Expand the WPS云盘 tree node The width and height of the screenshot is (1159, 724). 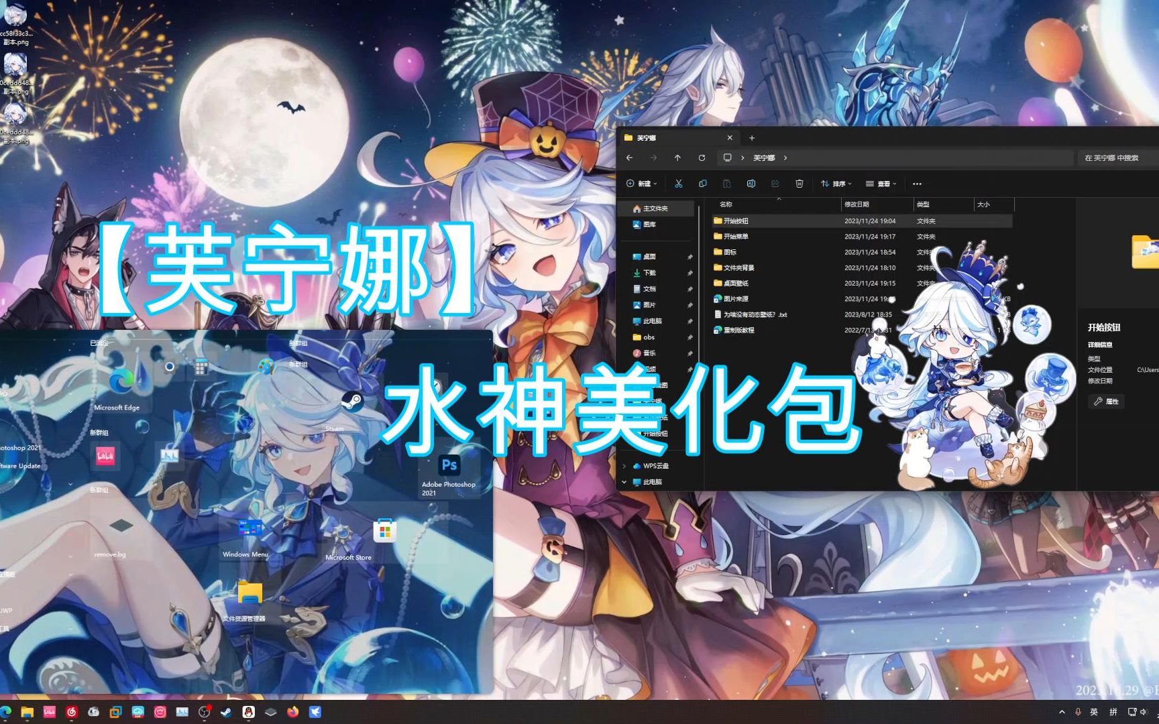point(624,466)
